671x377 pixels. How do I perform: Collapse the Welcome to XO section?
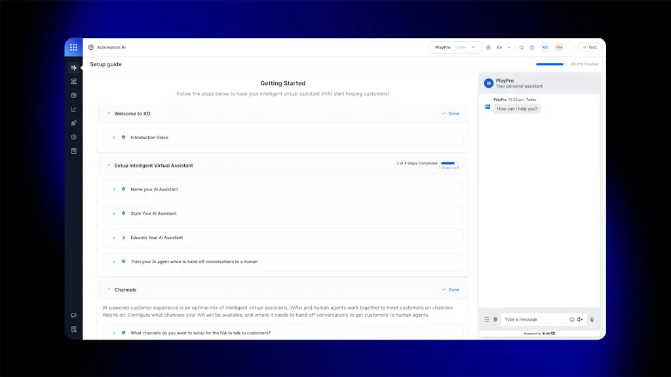click(x=109, y=113)
